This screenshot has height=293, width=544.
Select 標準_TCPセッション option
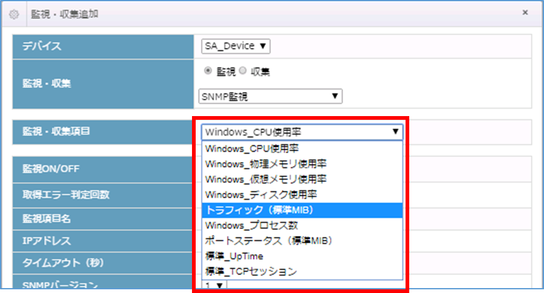[x=302, y=271]
